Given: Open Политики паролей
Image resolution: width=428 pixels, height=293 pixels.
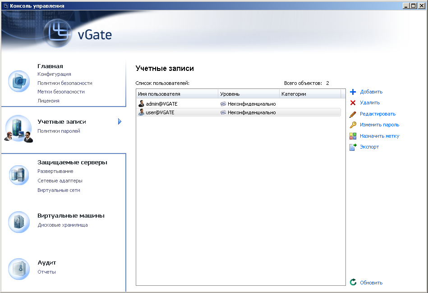Looking at the screenshot, I should [59, 131].
